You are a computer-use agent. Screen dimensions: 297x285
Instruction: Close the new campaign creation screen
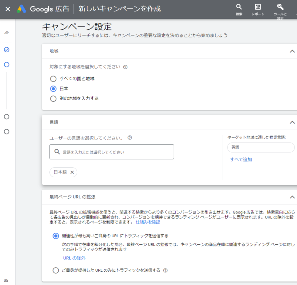[8, 9]
